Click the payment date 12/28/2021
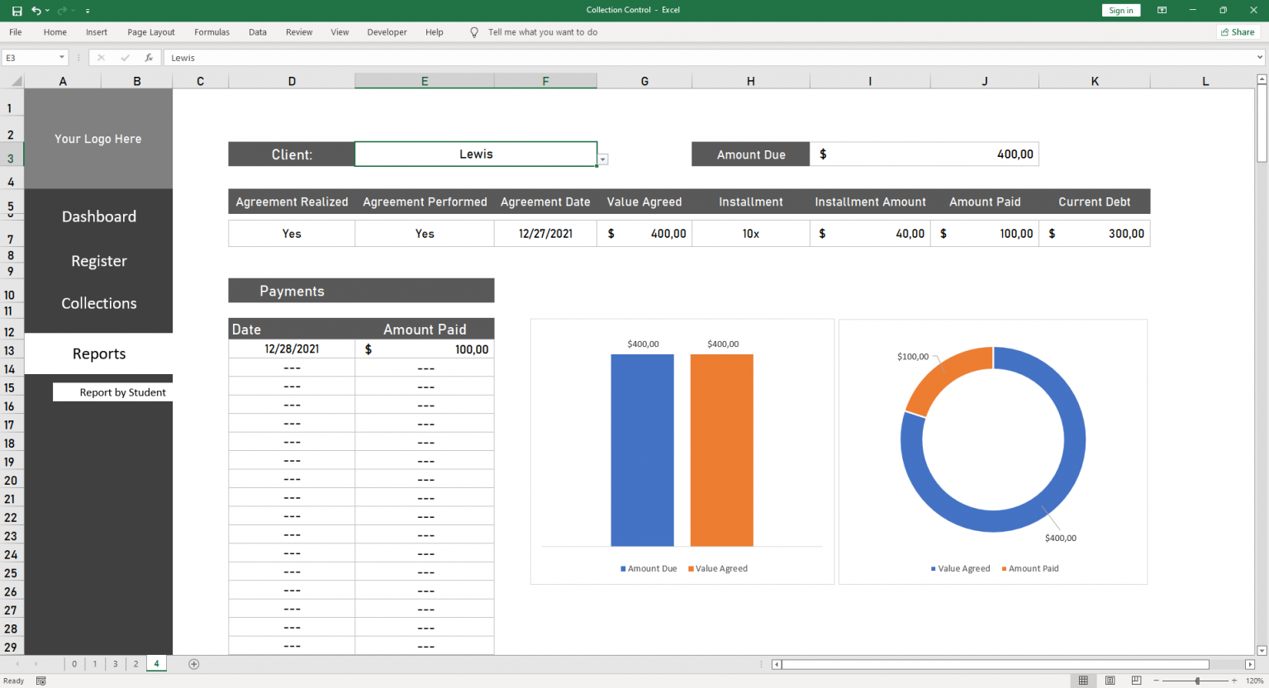The image size is (1269, 688). pyautogui.click(x=292, y=349)
